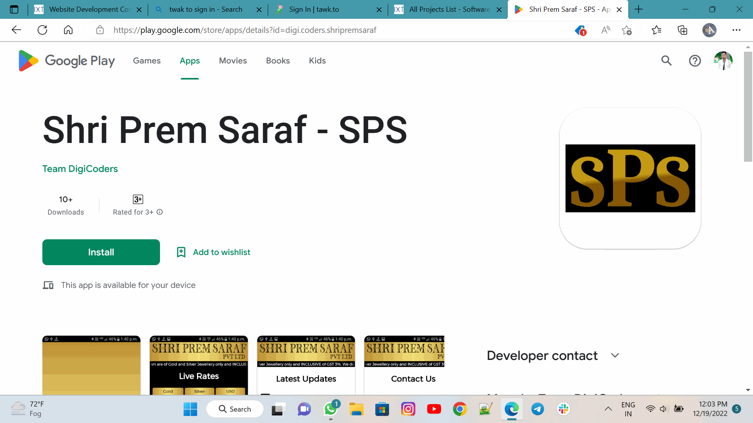Select the Games tab

click(x=147, y=61)
